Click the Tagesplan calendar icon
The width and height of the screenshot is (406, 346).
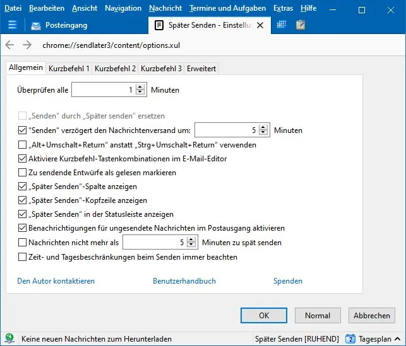[x=350, y=338]
